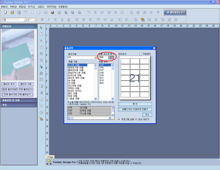
Task: Select the Barcode tool
Action: coord(41,54)
